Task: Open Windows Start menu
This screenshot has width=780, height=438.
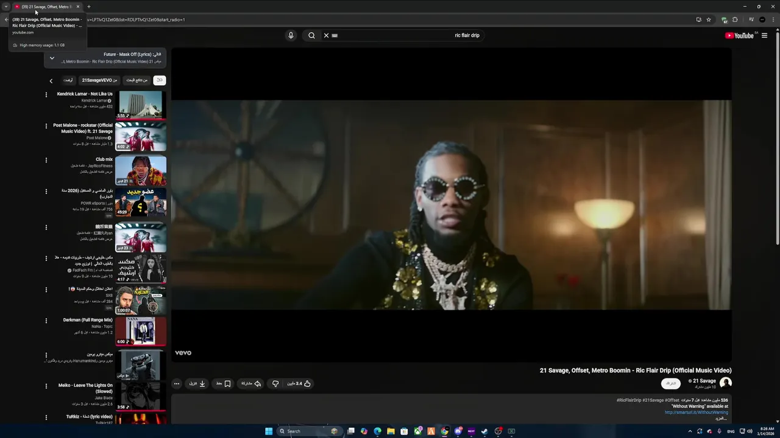Action: 269,431
